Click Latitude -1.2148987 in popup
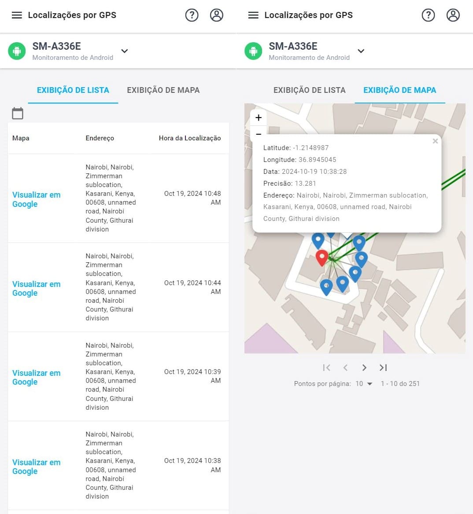 click(296, 148)
